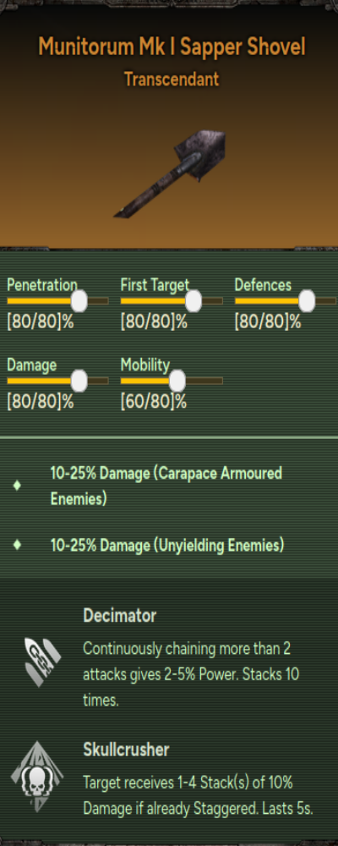Click the Mobility [60/80]% value text
This screenshot has width=338, height=846.
click(154, 402)
